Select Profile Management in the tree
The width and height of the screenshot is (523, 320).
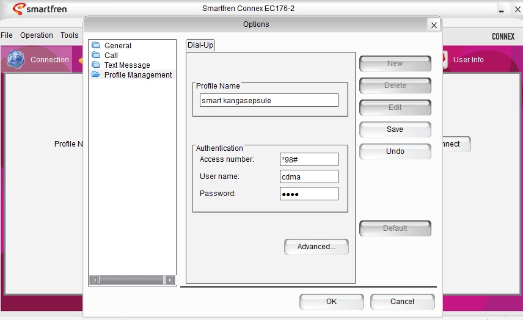(138, 75)
